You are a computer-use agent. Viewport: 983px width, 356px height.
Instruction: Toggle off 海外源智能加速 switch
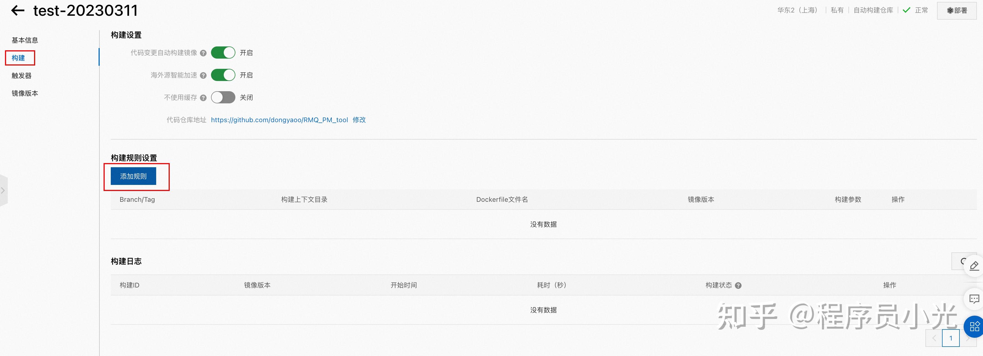point(223,75)
